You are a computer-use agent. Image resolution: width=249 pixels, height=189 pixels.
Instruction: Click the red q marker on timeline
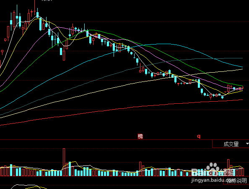coord(199,136)
